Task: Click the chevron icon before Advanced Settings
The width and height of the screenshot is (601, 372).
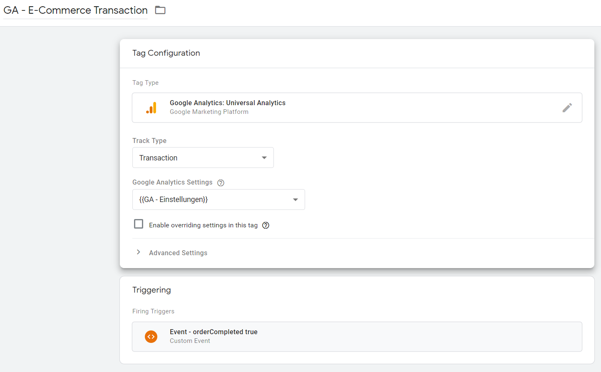Action: [x=138, y=252]
